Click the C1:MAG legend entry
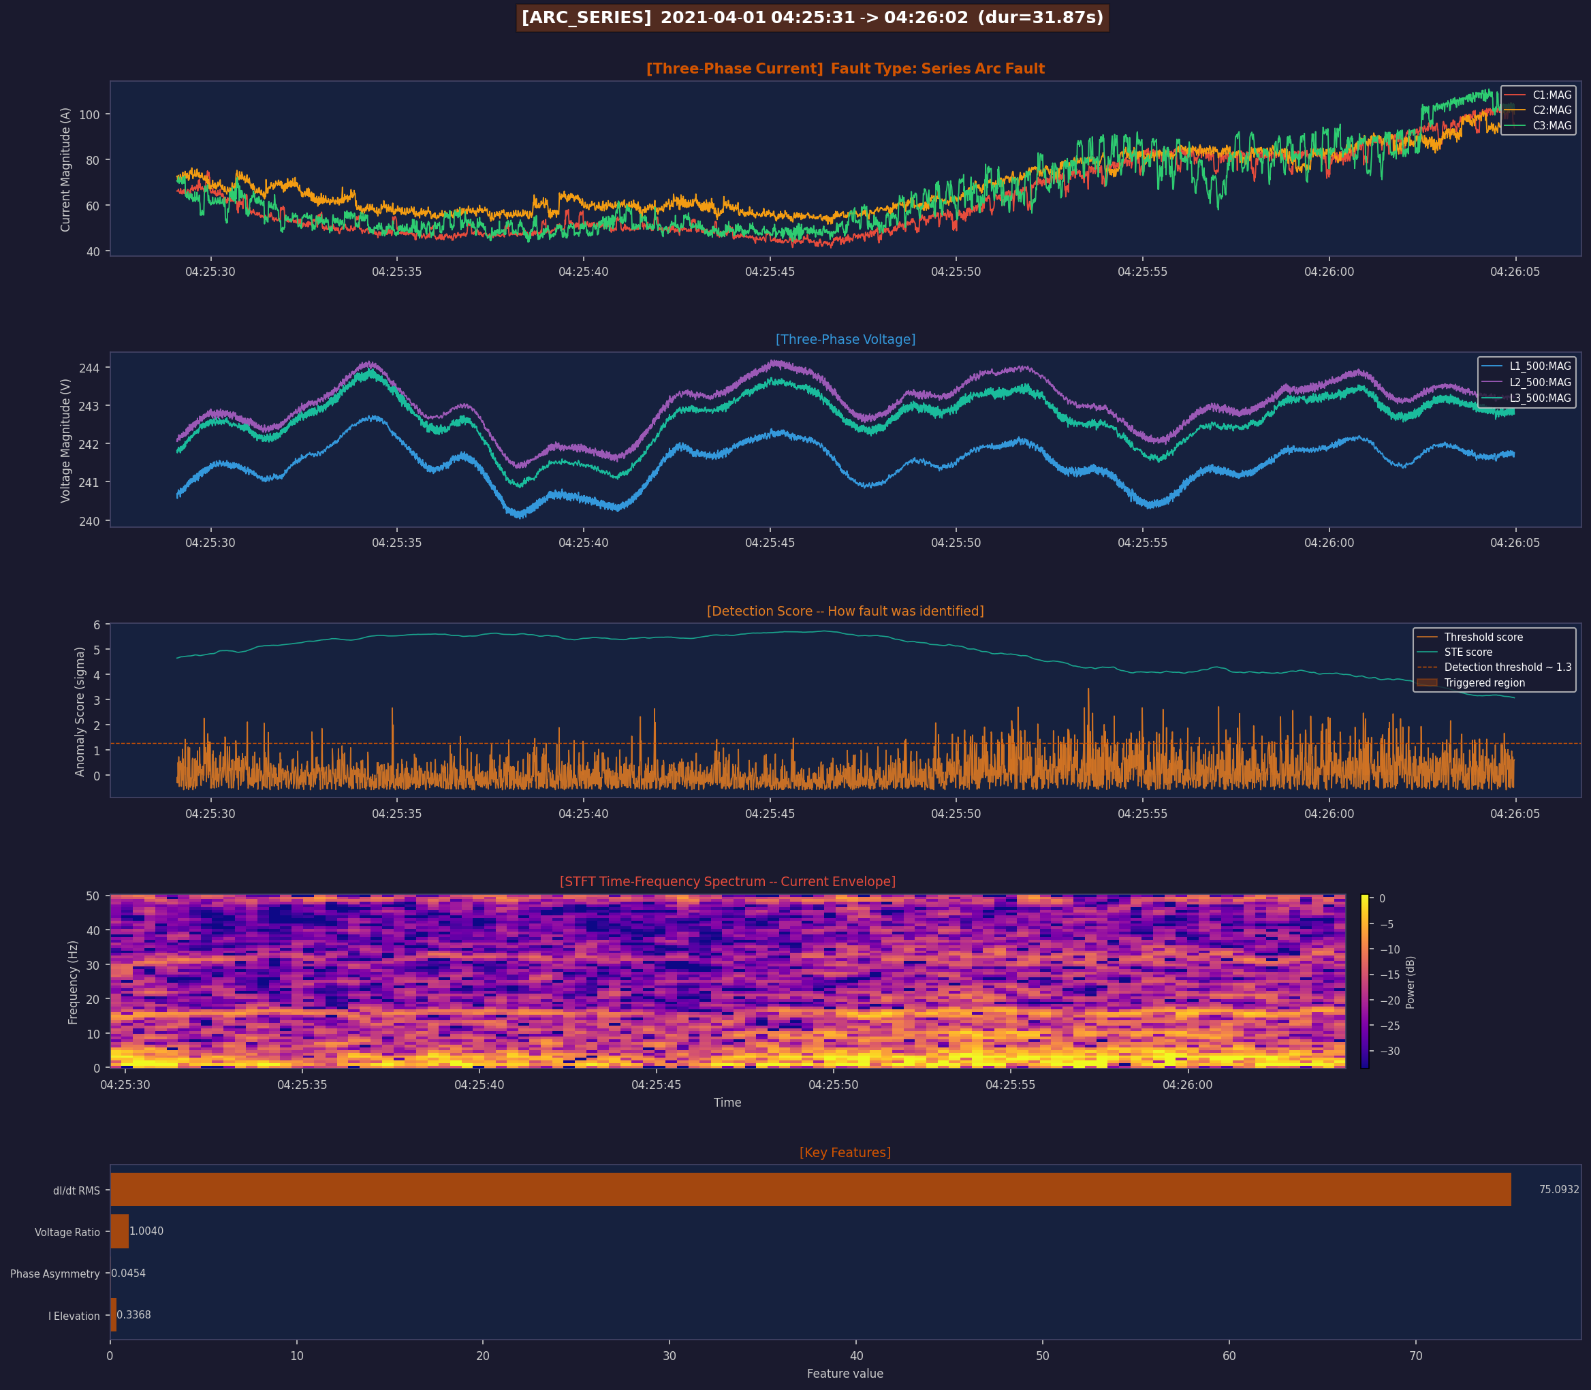 tap(1551, 95)
